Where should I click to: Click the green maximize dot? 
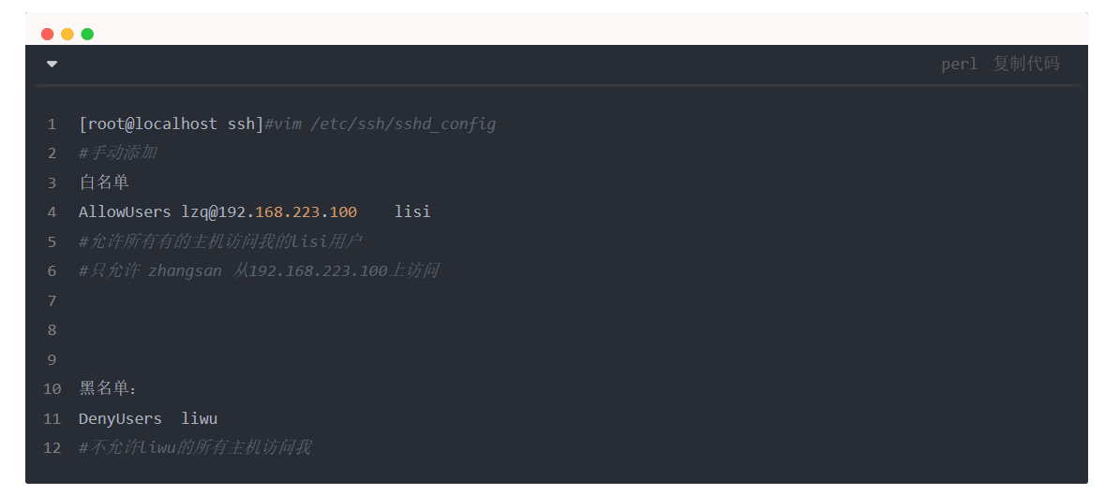click(x=87, y=34)
